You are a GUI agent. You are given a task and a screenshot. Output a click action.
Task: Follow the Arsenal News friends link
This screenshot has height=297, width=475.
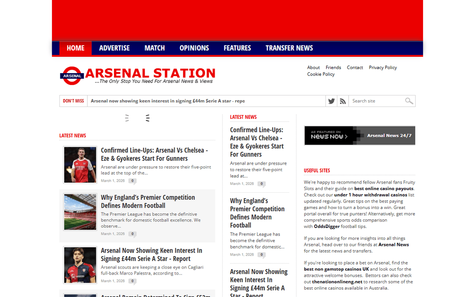[x=394, y=245]
